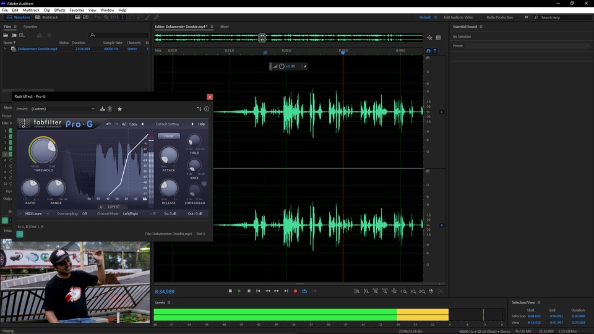
Task: Select the Paintbrush Selection tool
Action: point(148,17)
